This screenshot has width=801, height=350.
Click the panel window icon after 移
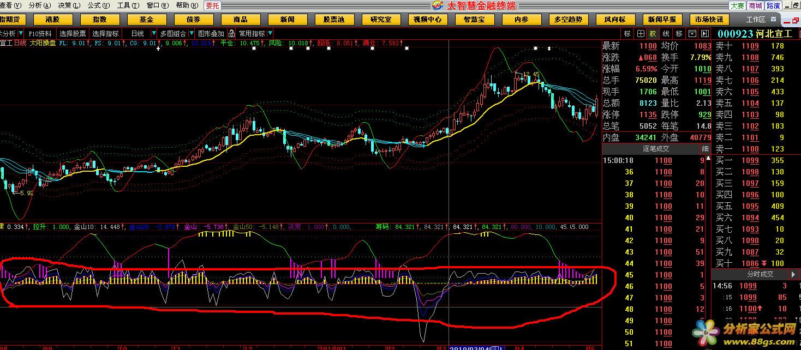click(692, 33)
